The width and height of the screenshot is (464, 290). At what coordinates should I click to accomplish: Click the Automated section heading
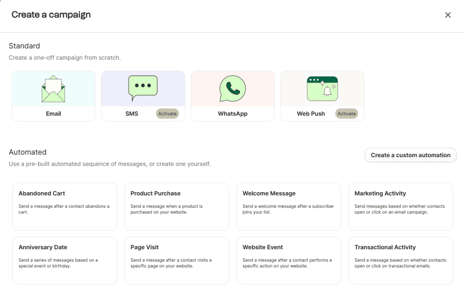coord(28,152)
